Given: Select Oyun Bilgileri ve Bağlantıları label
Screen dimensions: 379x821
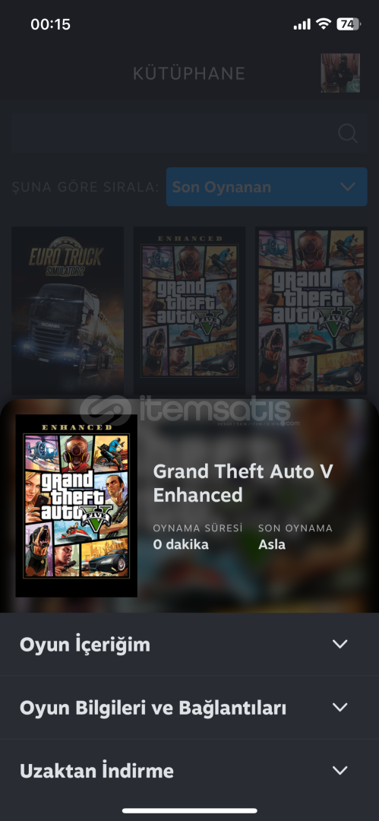Looking at the screenshot, I should click(153, 708).
